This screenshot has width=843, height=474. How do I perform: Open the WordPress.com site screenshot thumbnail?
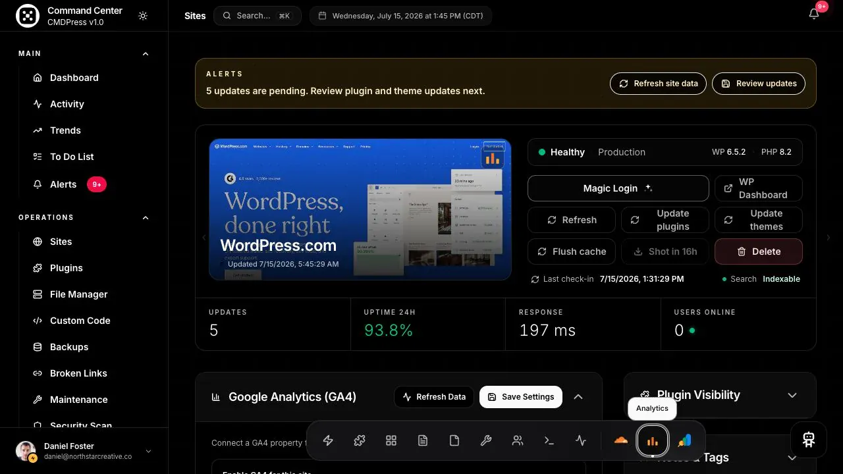point(360,209)
